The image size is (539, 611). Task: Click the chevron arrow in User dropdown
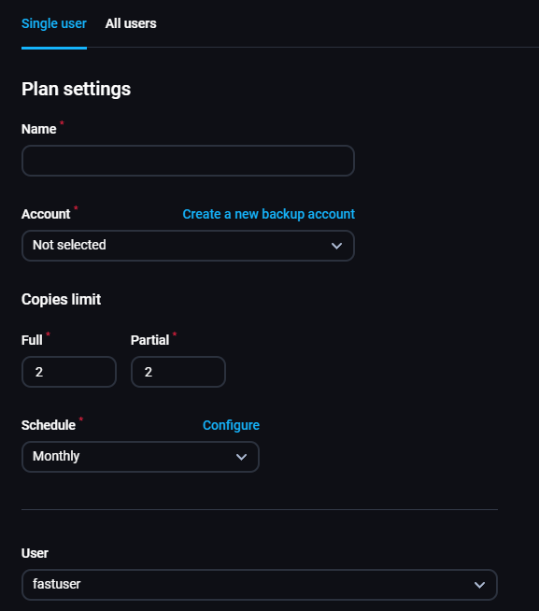(479, 585)
